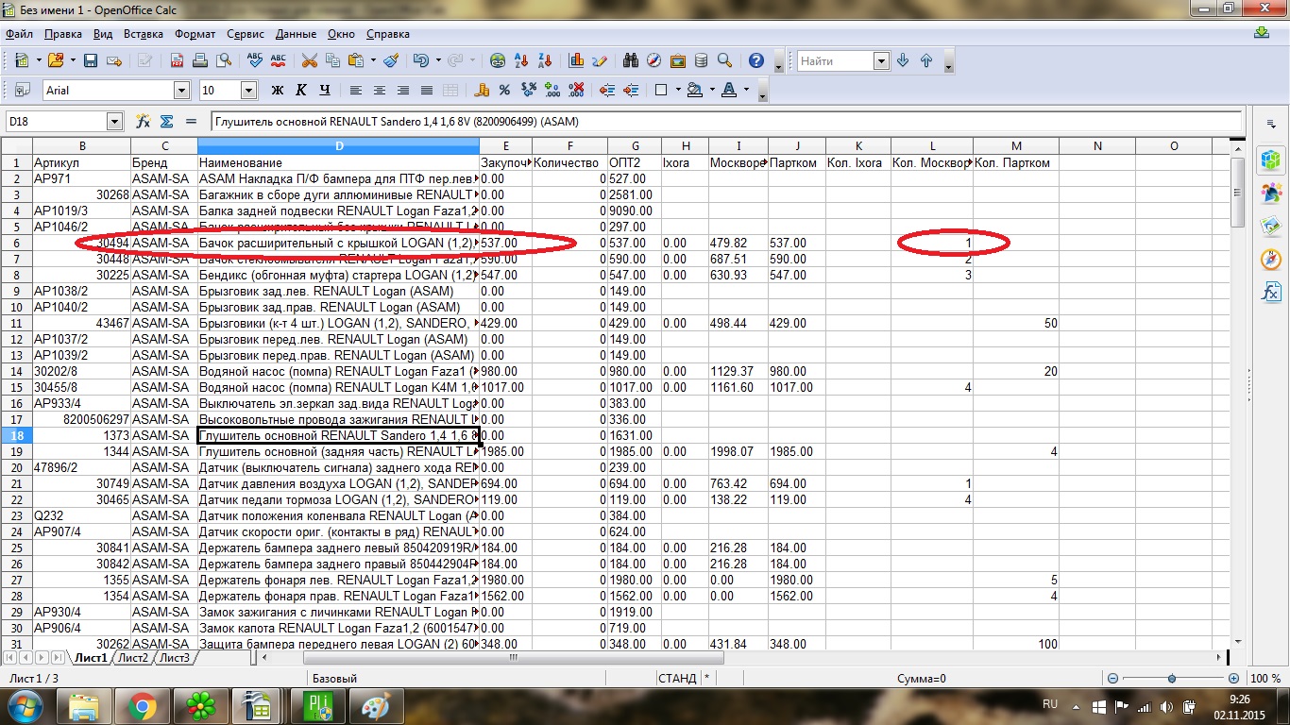Insert a hyperlink
The image size is (1290, 725).
pos(498,60)
